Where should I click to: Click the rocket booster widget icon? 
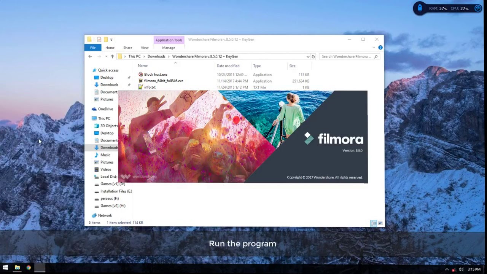click(420, 8)
